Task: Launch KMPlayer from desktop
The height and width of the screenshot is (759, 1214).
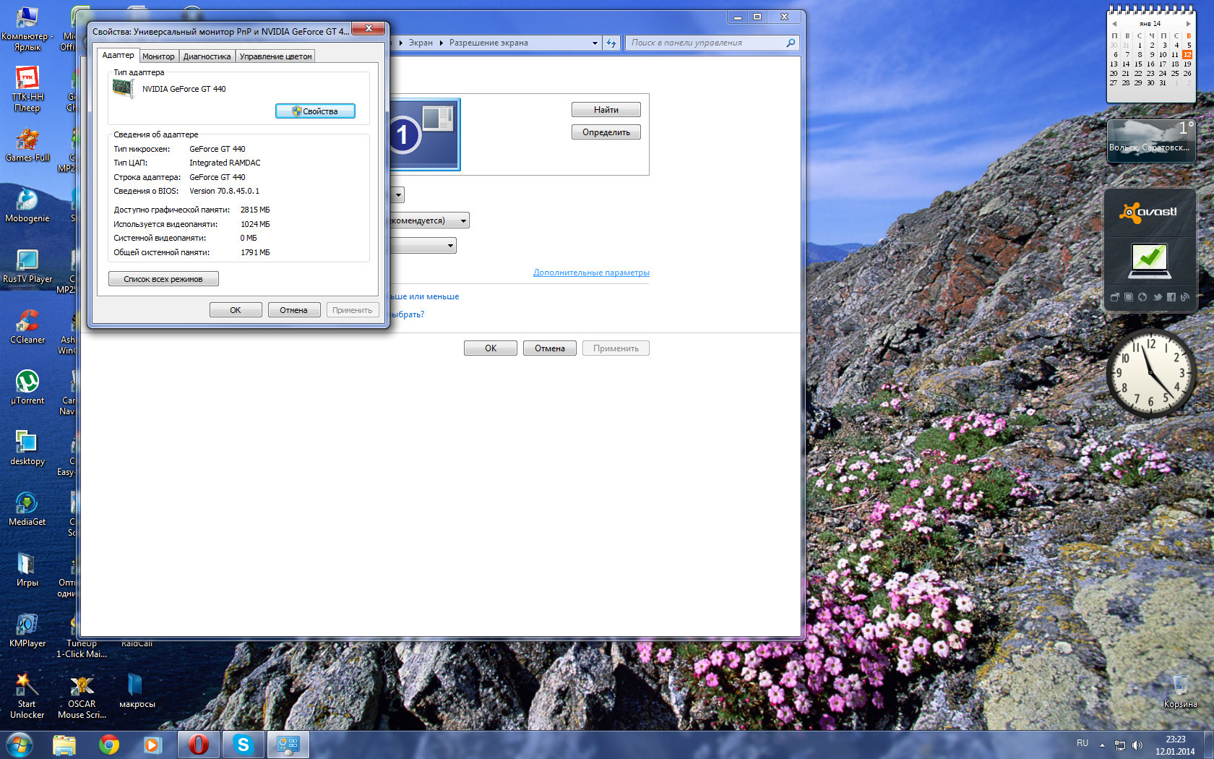Action: (27, 630)
